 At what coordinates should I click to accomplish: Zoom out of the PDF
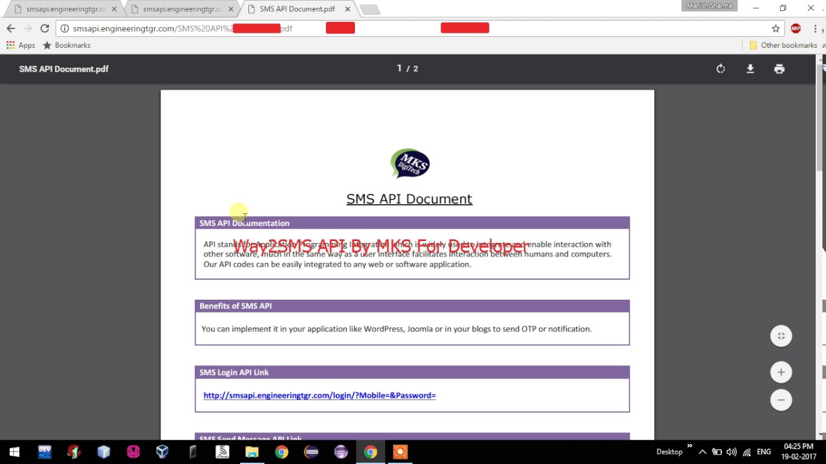pyautogui.click(x=781, y=400)
